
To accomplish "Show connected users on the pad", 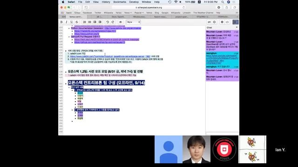I will pyautogui.click(x=236, y=22).
